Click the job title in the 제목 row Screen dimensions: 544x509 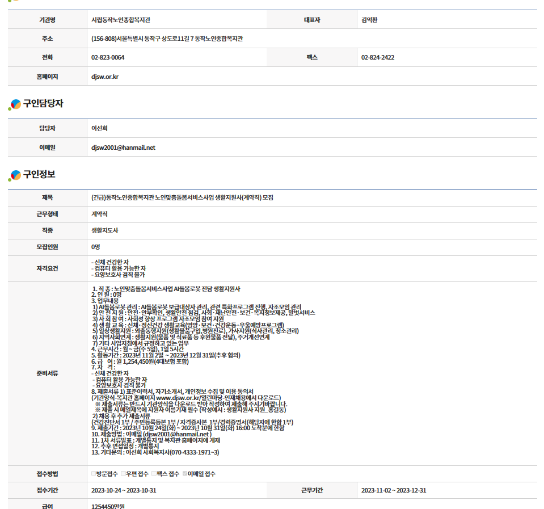coord(182,197)
